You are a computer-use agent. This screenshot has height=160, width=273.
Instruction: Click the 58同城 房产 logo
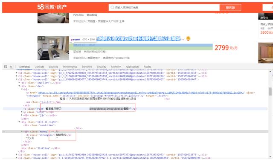52,7
